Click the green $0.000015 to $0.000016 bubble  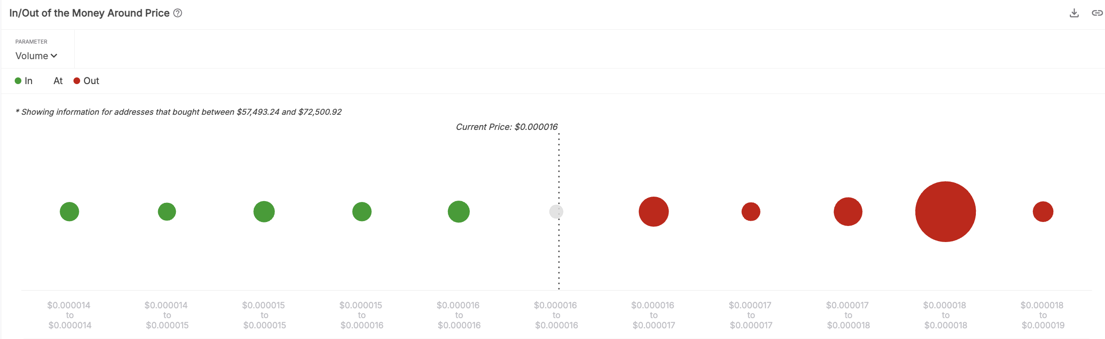pyautogui.click(x=362, y=211)
